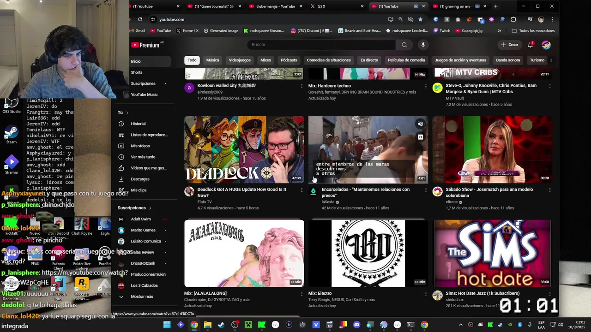Click the YouTube search field
Image resolution: width=591 pixels, height=332 pixels.
tap(322, 45)
